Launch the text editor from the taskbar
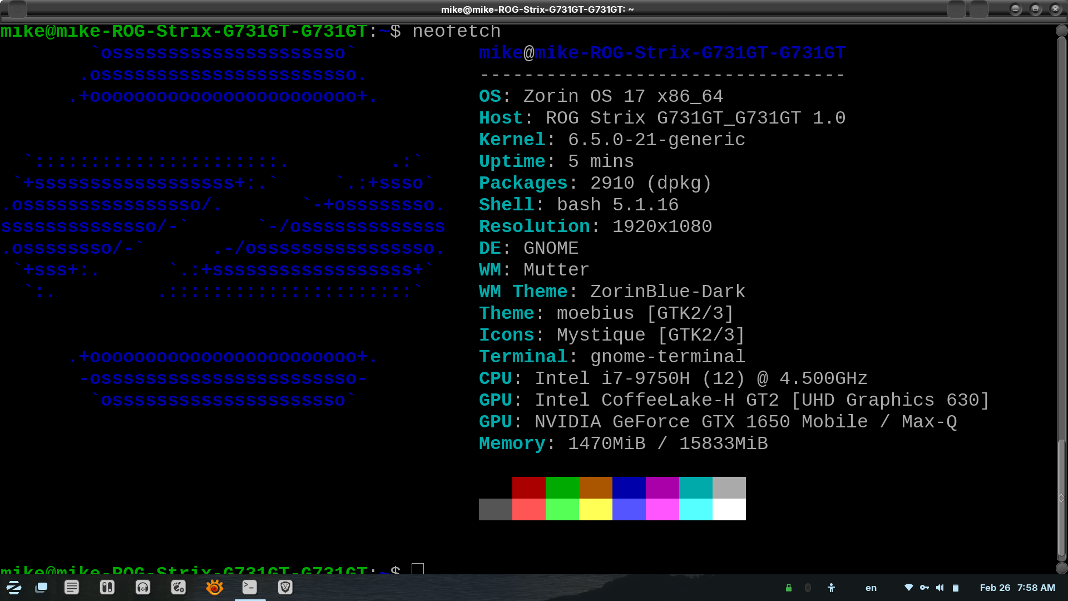Image resolution: width=1068 pixels, height=601 pixels. click(72, 587)
